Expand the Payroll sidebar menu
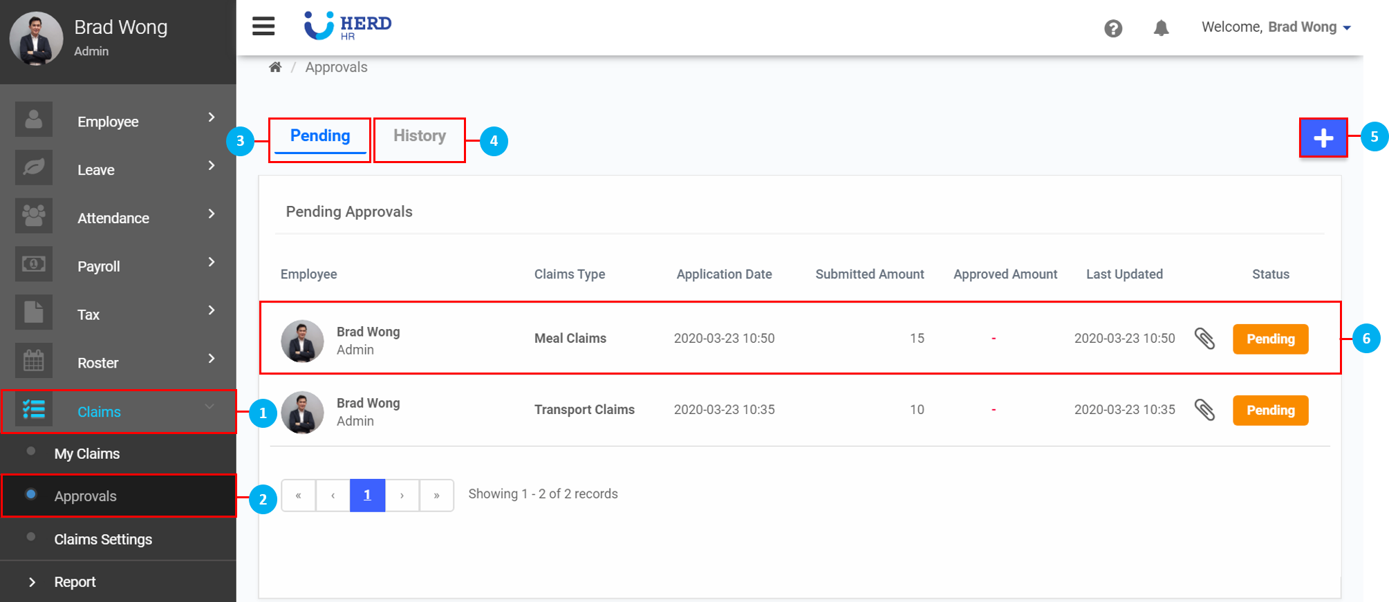 (118, 266)
